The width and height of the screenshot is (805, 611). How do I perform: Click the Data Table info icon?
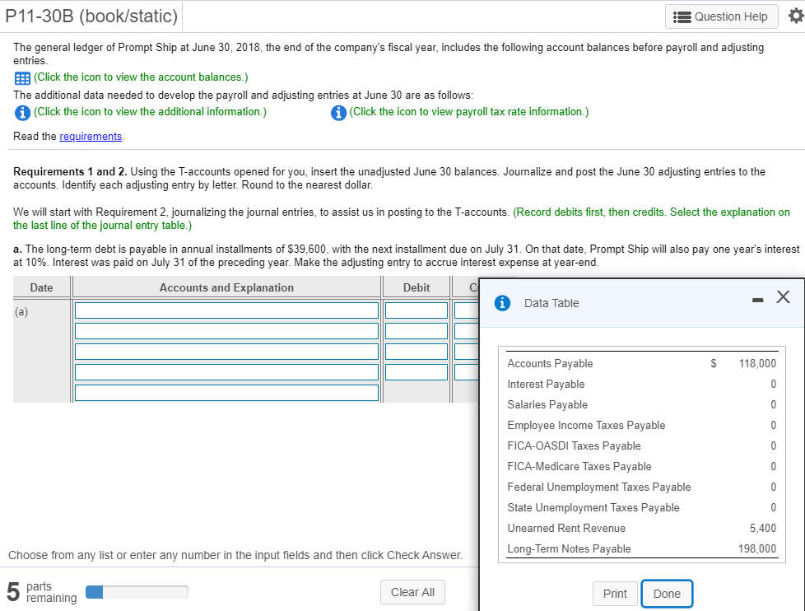(x=502, y=303)
